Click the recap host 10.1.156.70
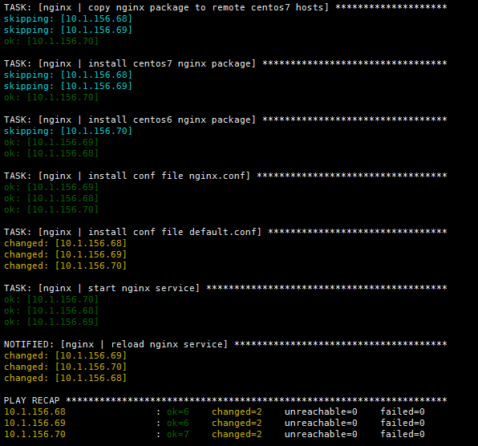Image resolution: width=478 pixels, height=446 pixels. point(34,434)
